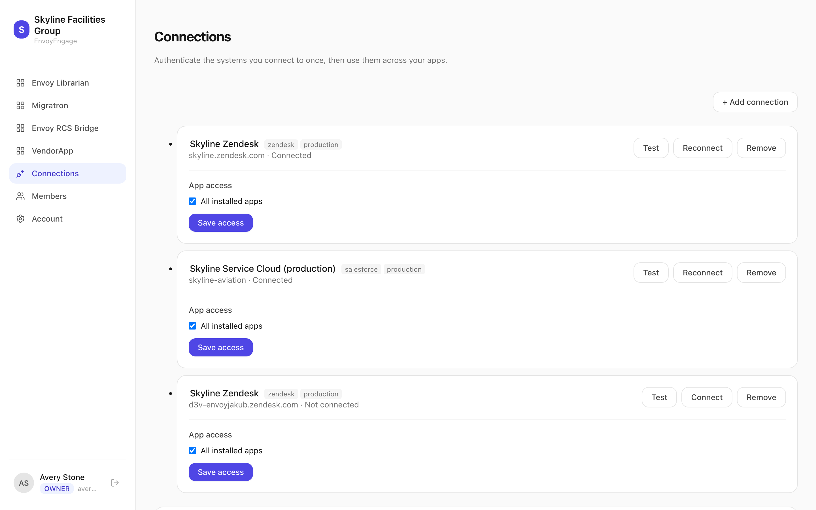Save access for d3v-envoyjakub.zendesk.com connection
The width and height of the screenshot is (816, 510).
[x=220, y=472]
